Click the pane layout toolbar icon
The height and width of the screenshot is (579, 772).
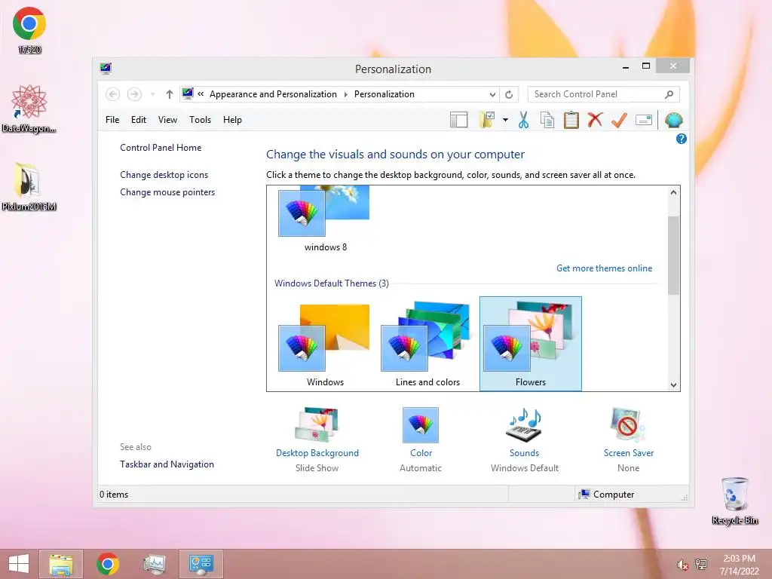pyautogui.click(x=459, y=120)
